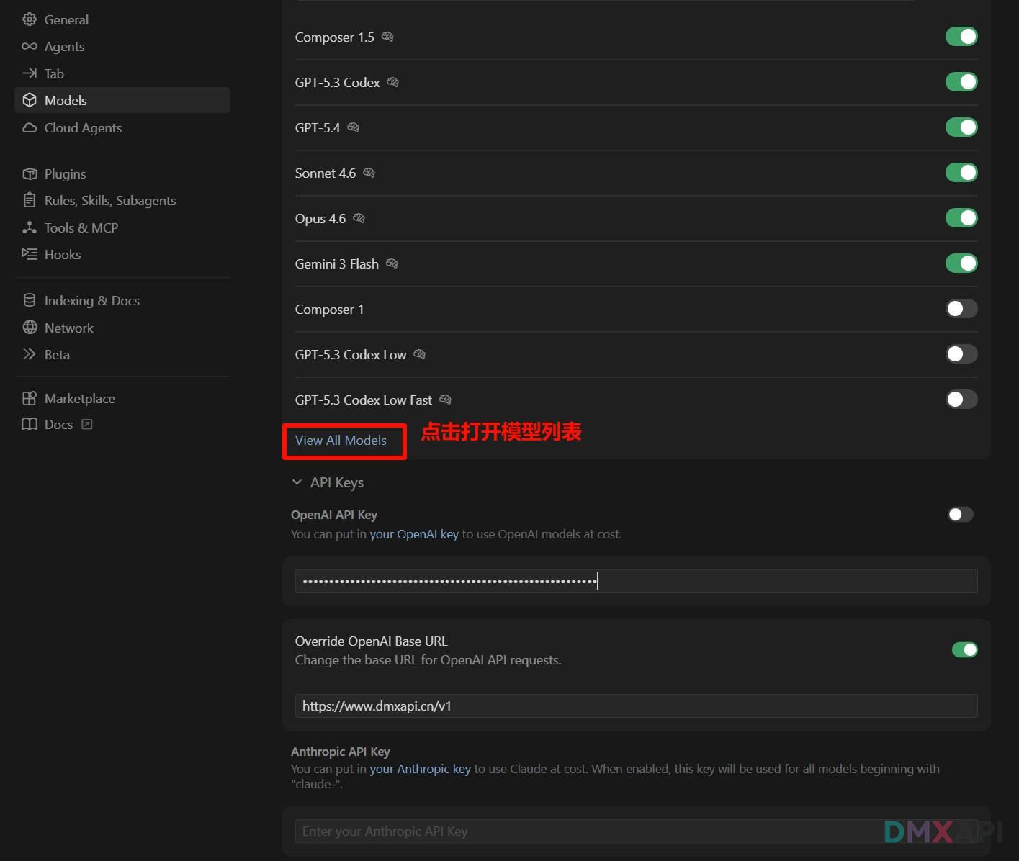This screenshot has height=861, width=1019.
Task: Turn on the OpenAI API Key toggle
Action: pos(961,514)
